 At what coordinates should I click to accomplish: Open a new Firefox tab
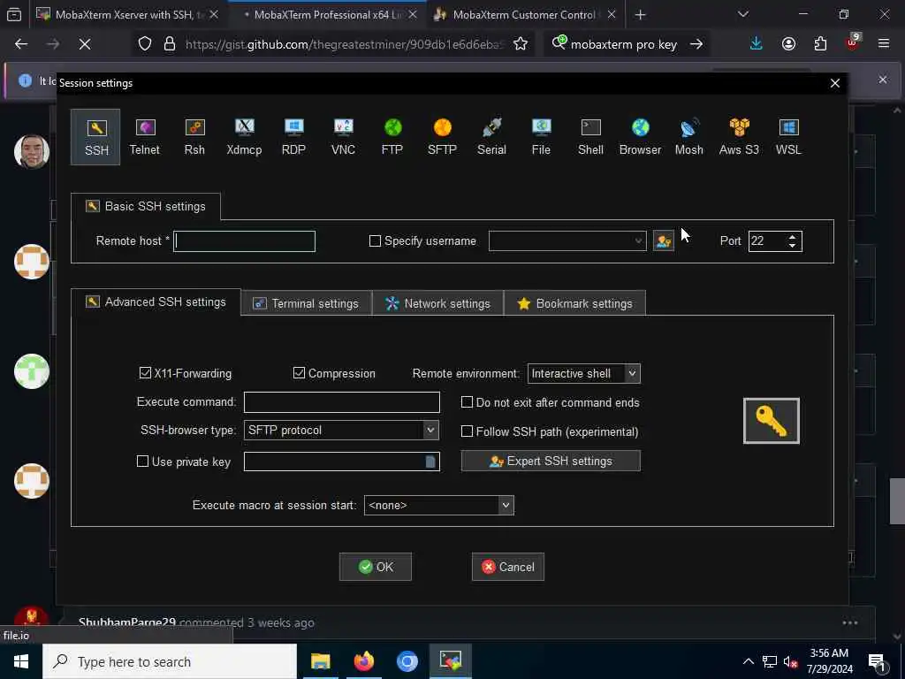640,14
